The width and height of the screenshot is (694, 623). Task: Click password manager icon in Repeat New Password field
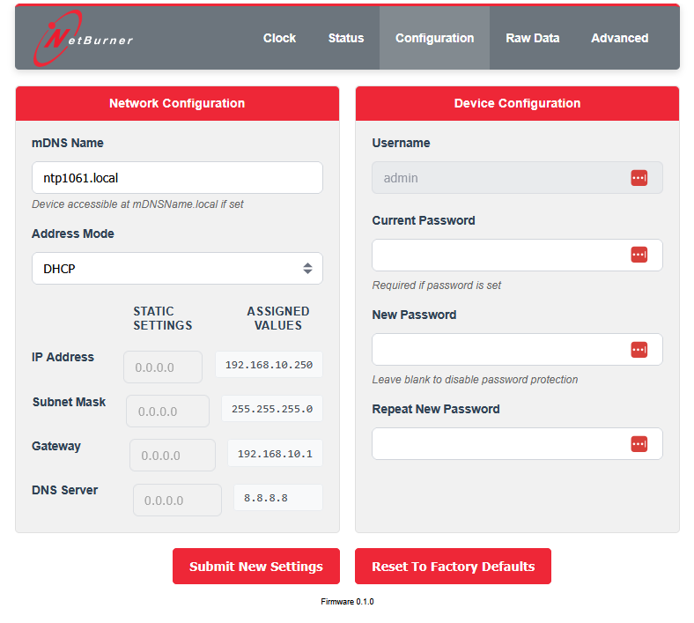[639, 444]
